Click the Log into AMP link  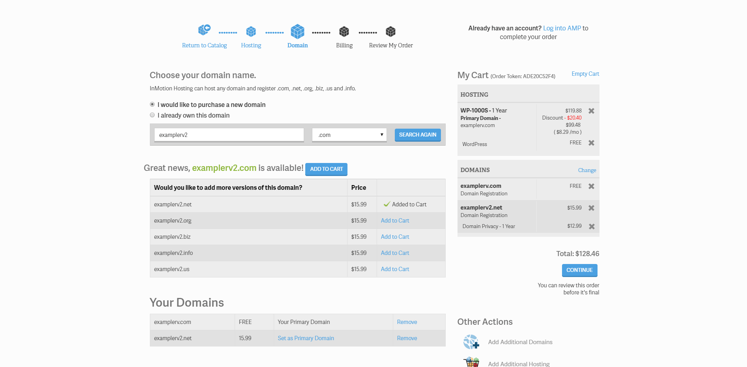[562, 28]
